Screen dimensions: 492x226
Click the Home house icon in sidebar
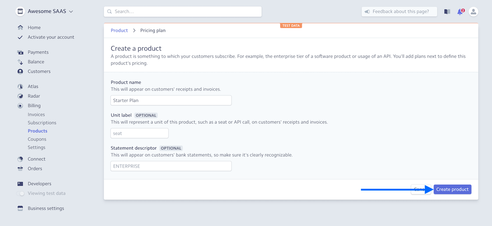pos(20,27)
